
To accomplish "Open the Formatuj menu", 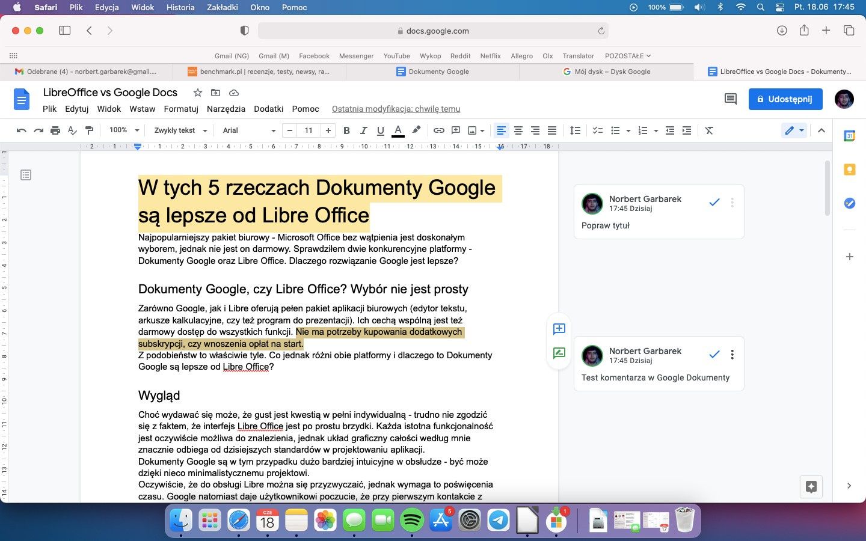I will coord(181,109).
